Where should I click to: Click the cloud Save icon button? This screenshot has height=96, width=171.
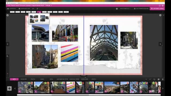click(x=11, y=9)
